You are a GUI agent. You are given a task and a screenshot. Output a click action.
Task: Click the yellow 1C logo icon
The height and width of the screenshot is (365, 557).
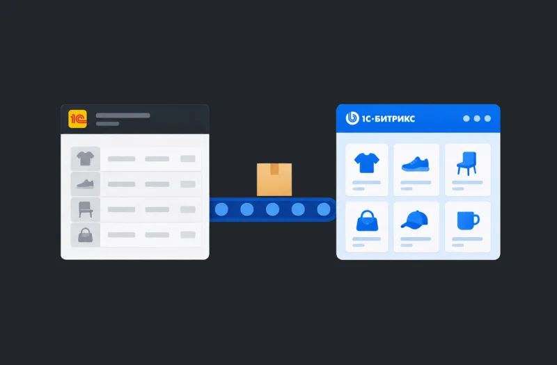(77, 119)
